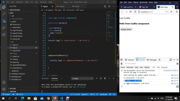
Task: Open a new Firefox tab with plus
Action: [x=177, y=7]
